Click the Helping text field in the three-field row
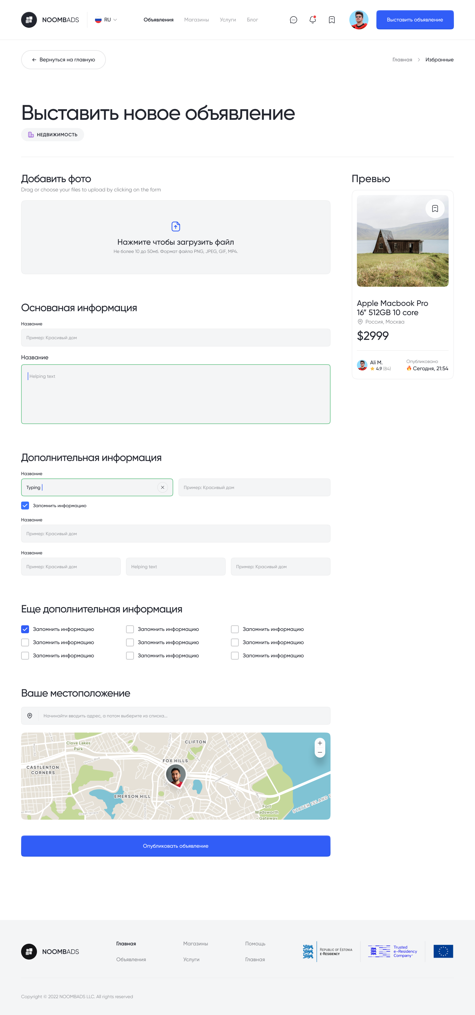 176,567
